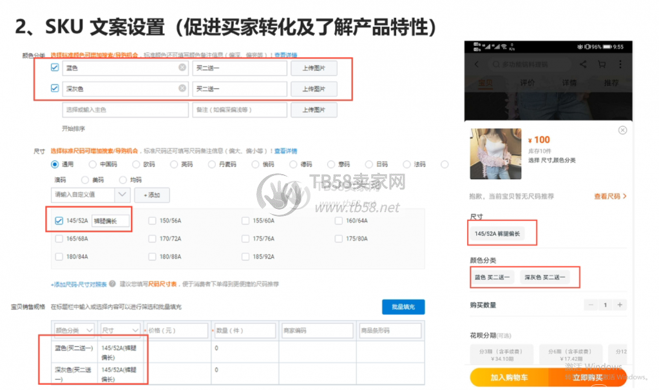
Task: Decrease purchase quantity with minus button
Action: [x=591, y=305]
